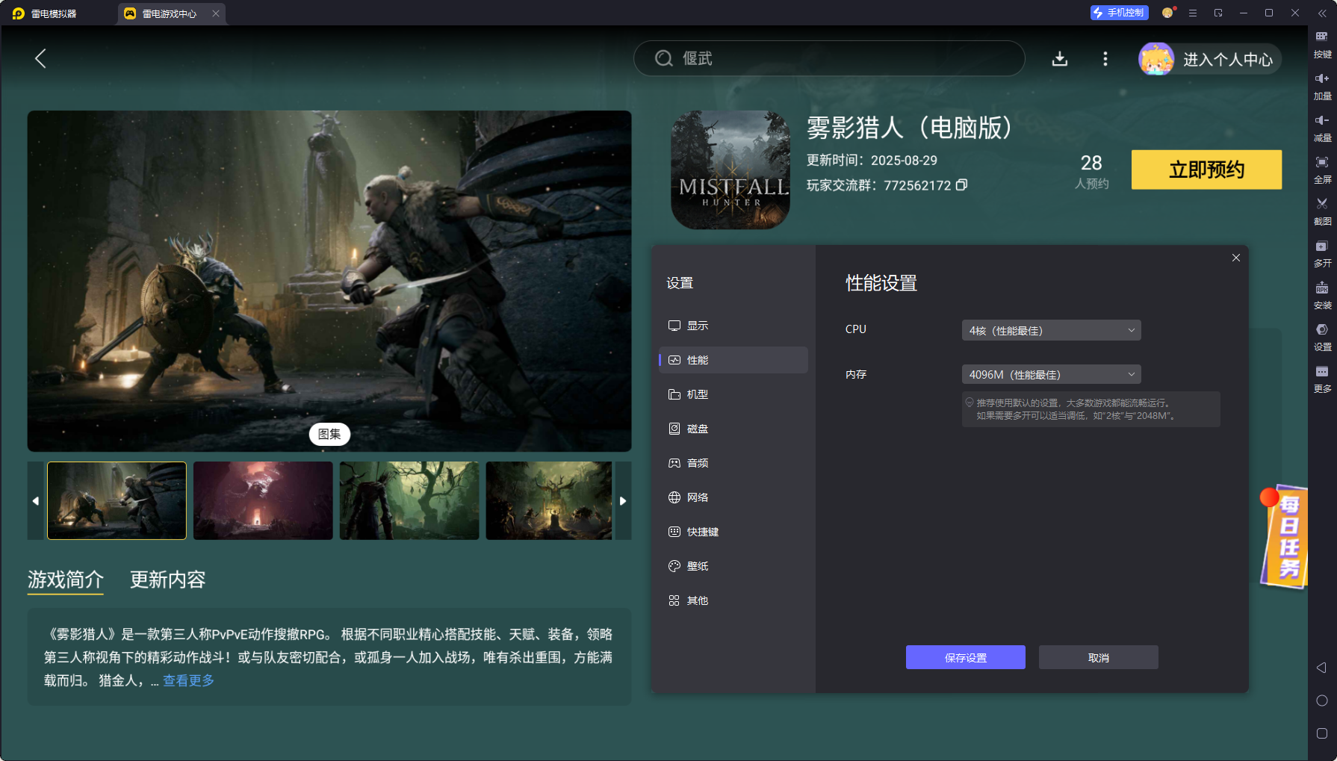Select the first thumbnail with two fighters
This screenshot has width=1337, height=761.
coord(117,500)
